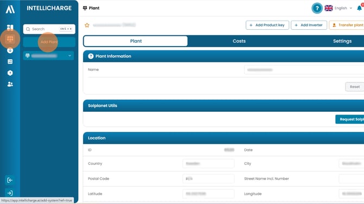Click the plant Name input field
Viewport: 364px width, 204px height.
pyautogui.click(x=304, y=70)
